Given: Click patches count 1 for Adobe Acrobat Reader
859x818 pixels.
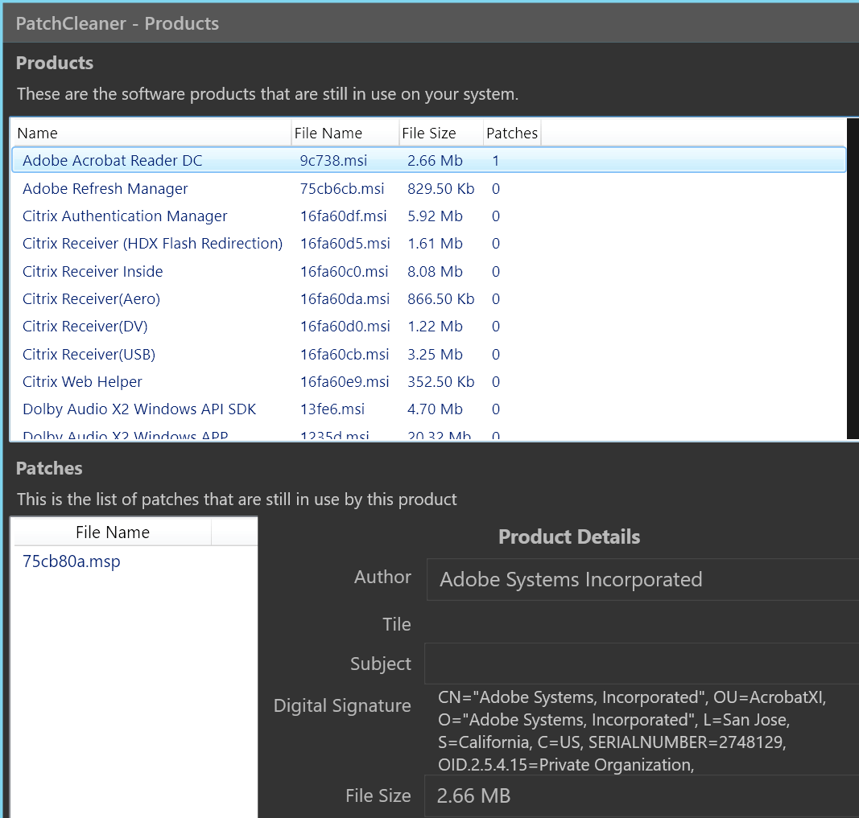Looking at the screenshot, I should click(496, 160).
